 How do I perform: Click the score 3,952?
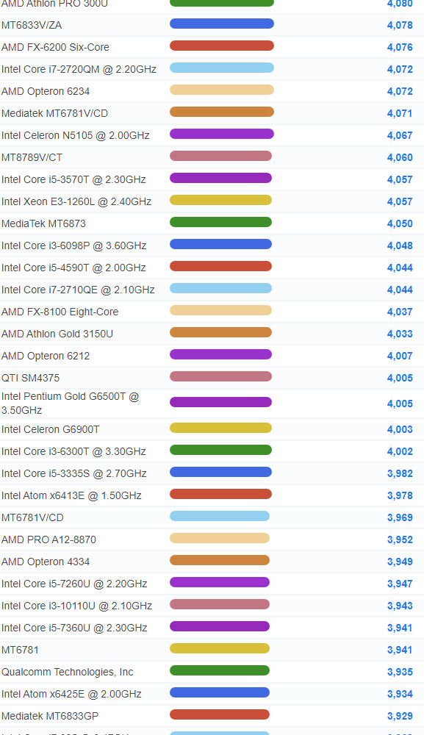pos(400,539)
